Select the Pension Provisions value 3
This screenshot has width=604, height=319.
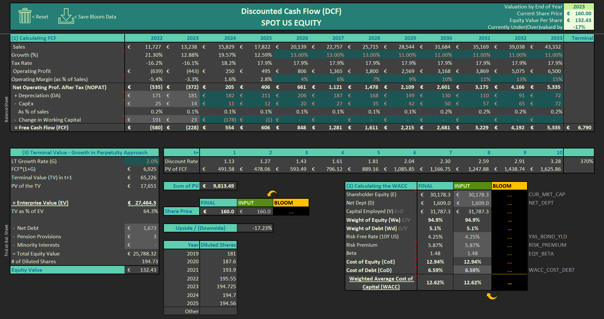click(x=142, y=236)
